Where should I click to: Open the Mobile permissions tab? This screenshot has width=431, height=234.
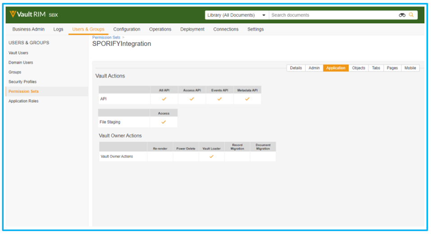coord(410,68)
